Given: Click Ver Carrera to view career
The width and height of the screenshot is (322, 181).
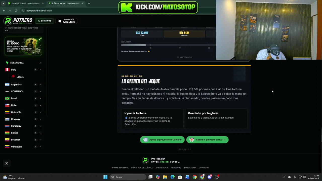Looking at the screenshot, I should point(184,57).
